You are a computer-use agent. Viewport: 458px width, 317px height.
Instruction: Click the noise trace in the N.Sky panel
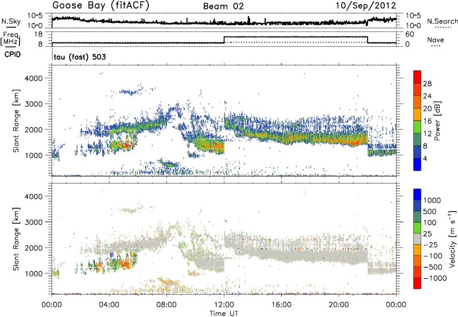pos(224,22)
